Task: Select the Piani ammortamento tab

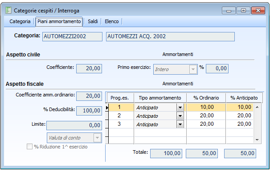Action: 59,21
